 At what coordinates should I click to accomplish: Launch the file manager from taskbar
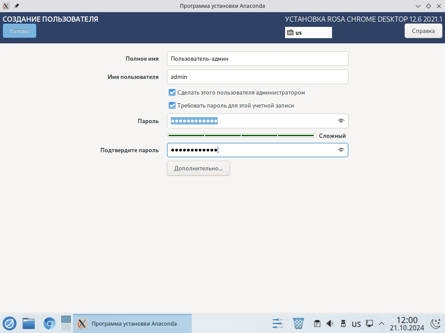tap(29, 323)
